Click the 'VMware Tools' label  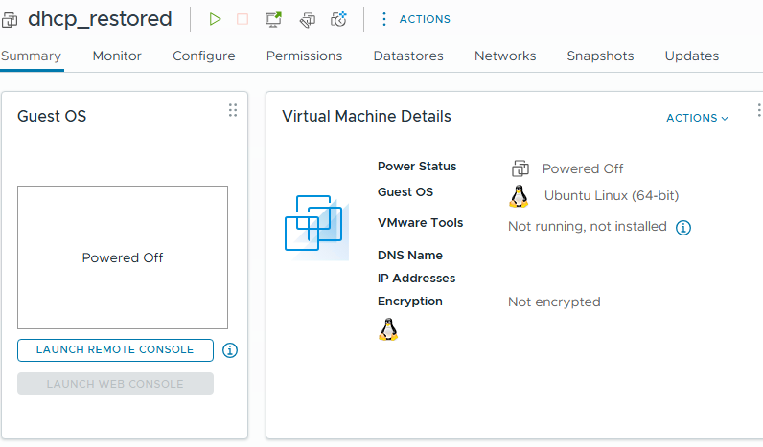coord(421,222)
